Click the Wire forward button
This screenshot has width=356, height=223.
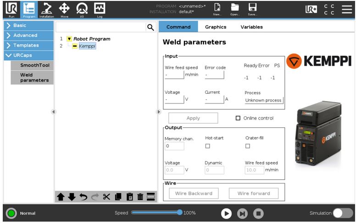pos(254,194)
